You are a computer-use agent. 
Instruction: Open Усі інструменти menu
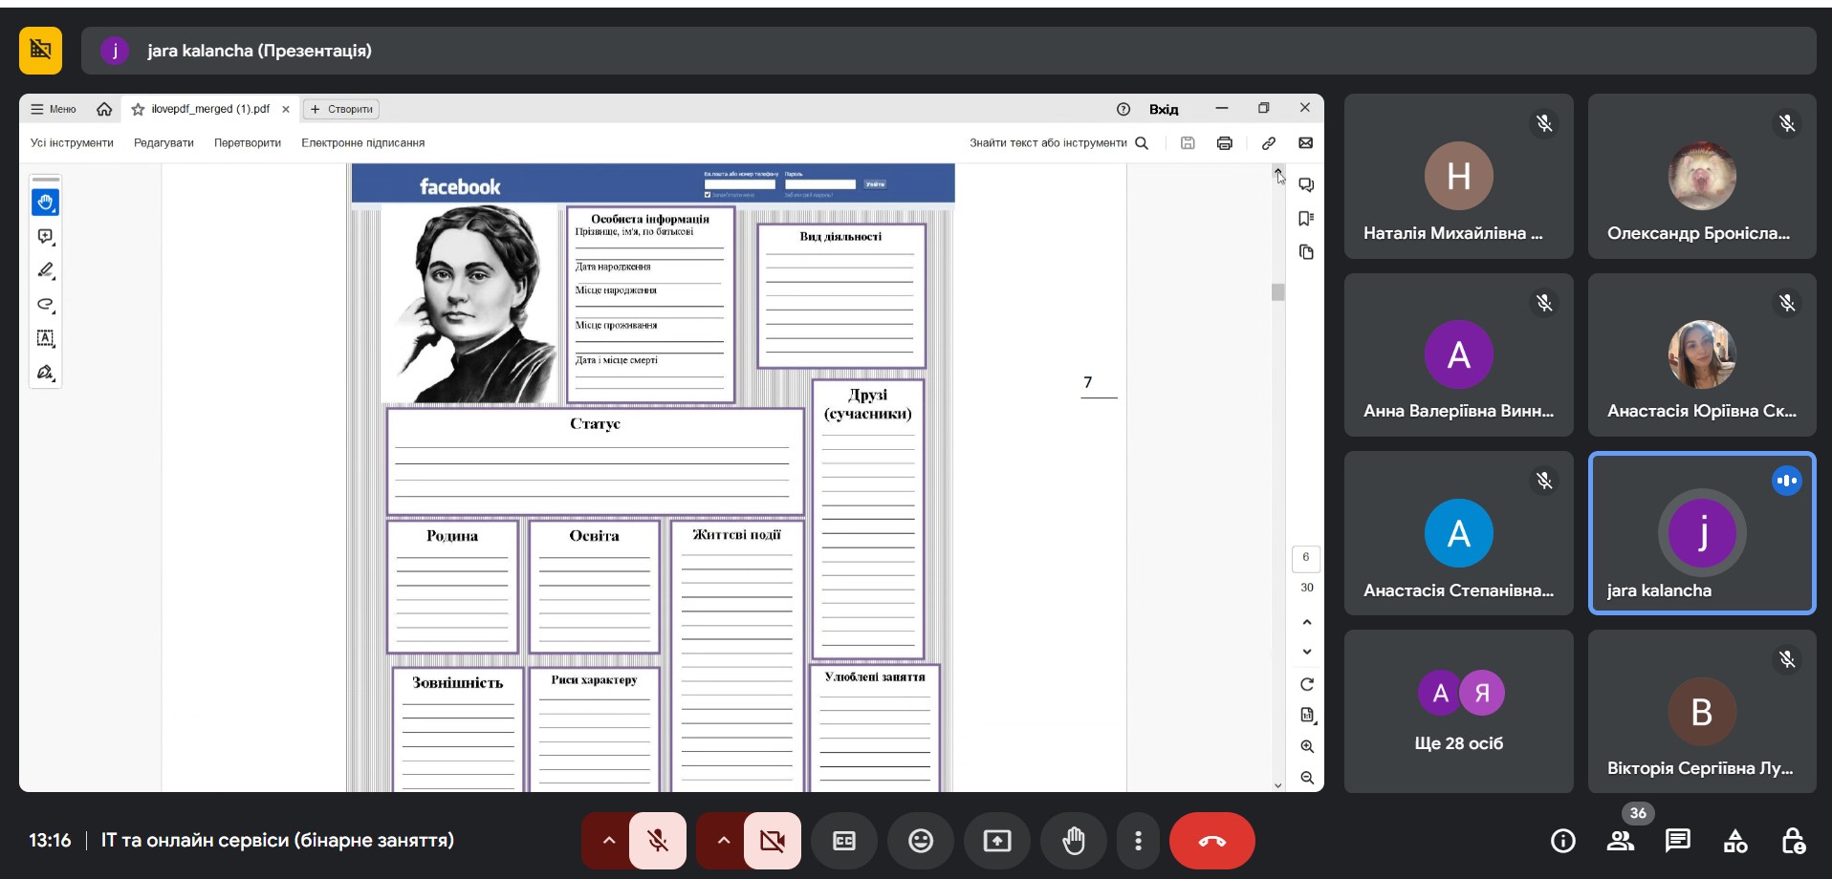pos(72,143)
